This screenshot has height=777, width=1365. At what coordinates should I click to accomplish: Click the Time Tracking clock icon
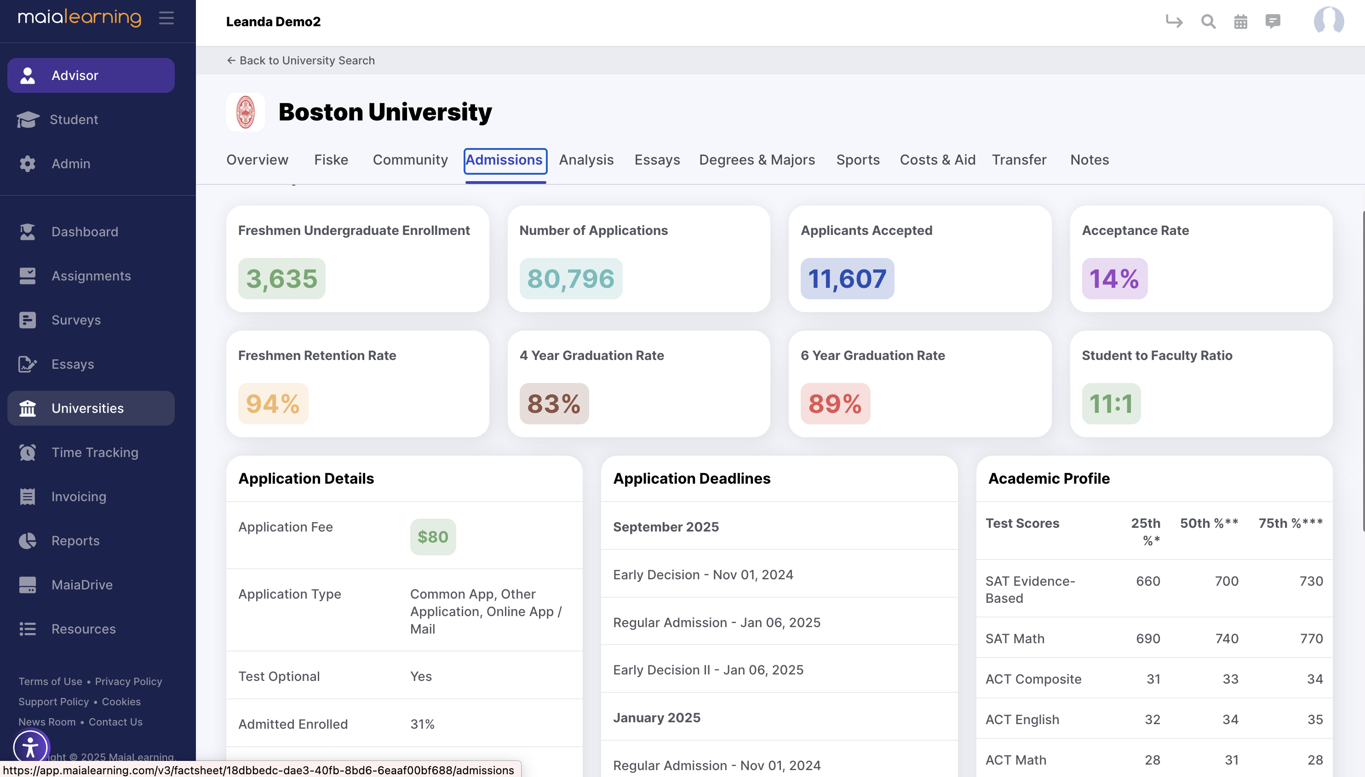27,452
